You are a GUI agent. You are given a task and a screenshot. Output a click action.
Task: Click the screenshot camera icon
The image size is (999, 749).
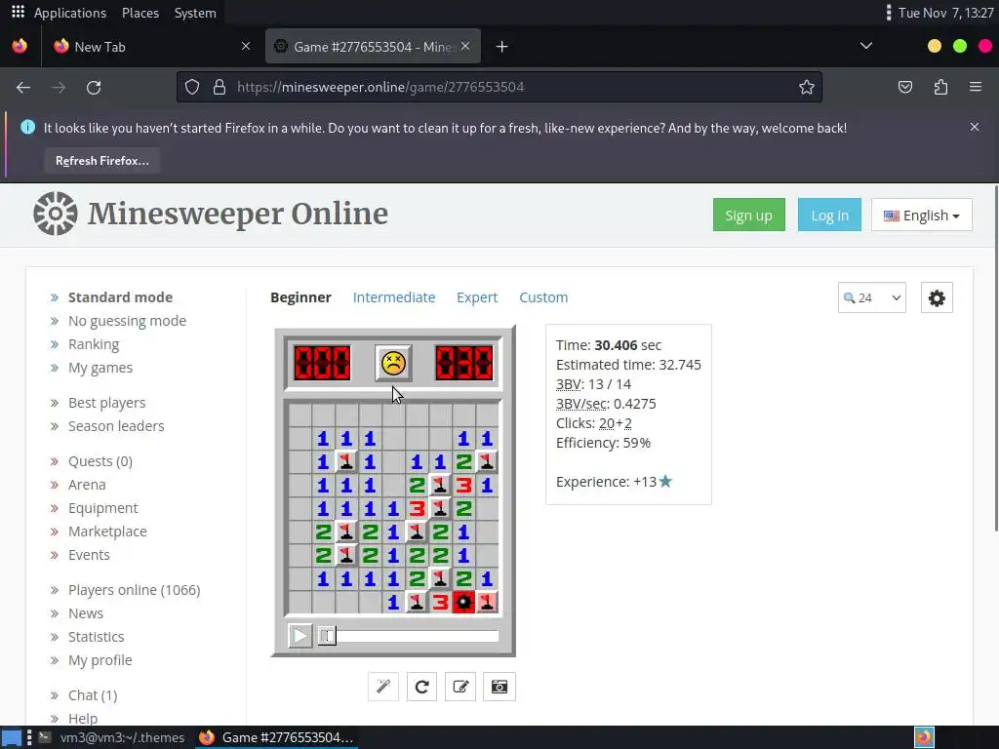point(499,687)
